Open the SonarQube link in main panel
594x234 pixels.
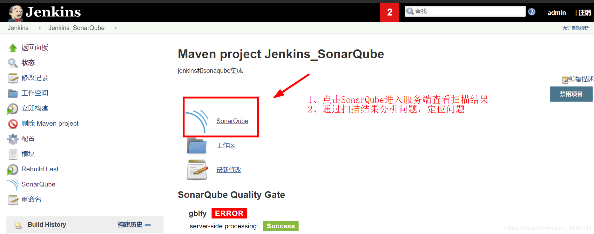pyautogui.click(x=232, y=121)
